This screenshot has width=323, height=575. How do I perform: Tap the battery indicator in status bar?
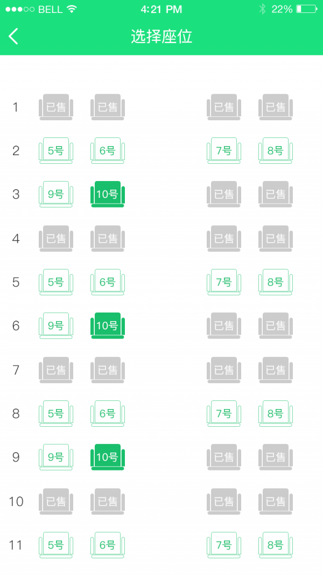(x=307, y=9)
